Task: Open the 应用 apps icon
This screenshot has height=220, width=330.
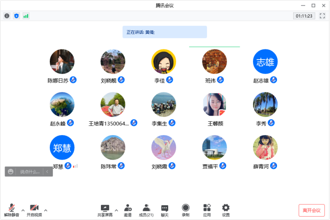Action: click(x=207, y=210)
